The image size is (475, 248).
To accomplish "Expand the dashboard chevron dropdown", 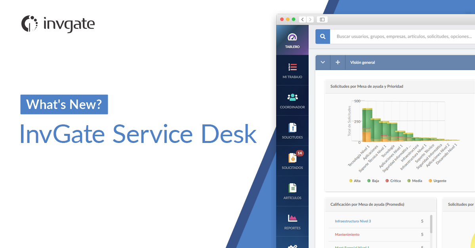I will click(x=323, y=62).
